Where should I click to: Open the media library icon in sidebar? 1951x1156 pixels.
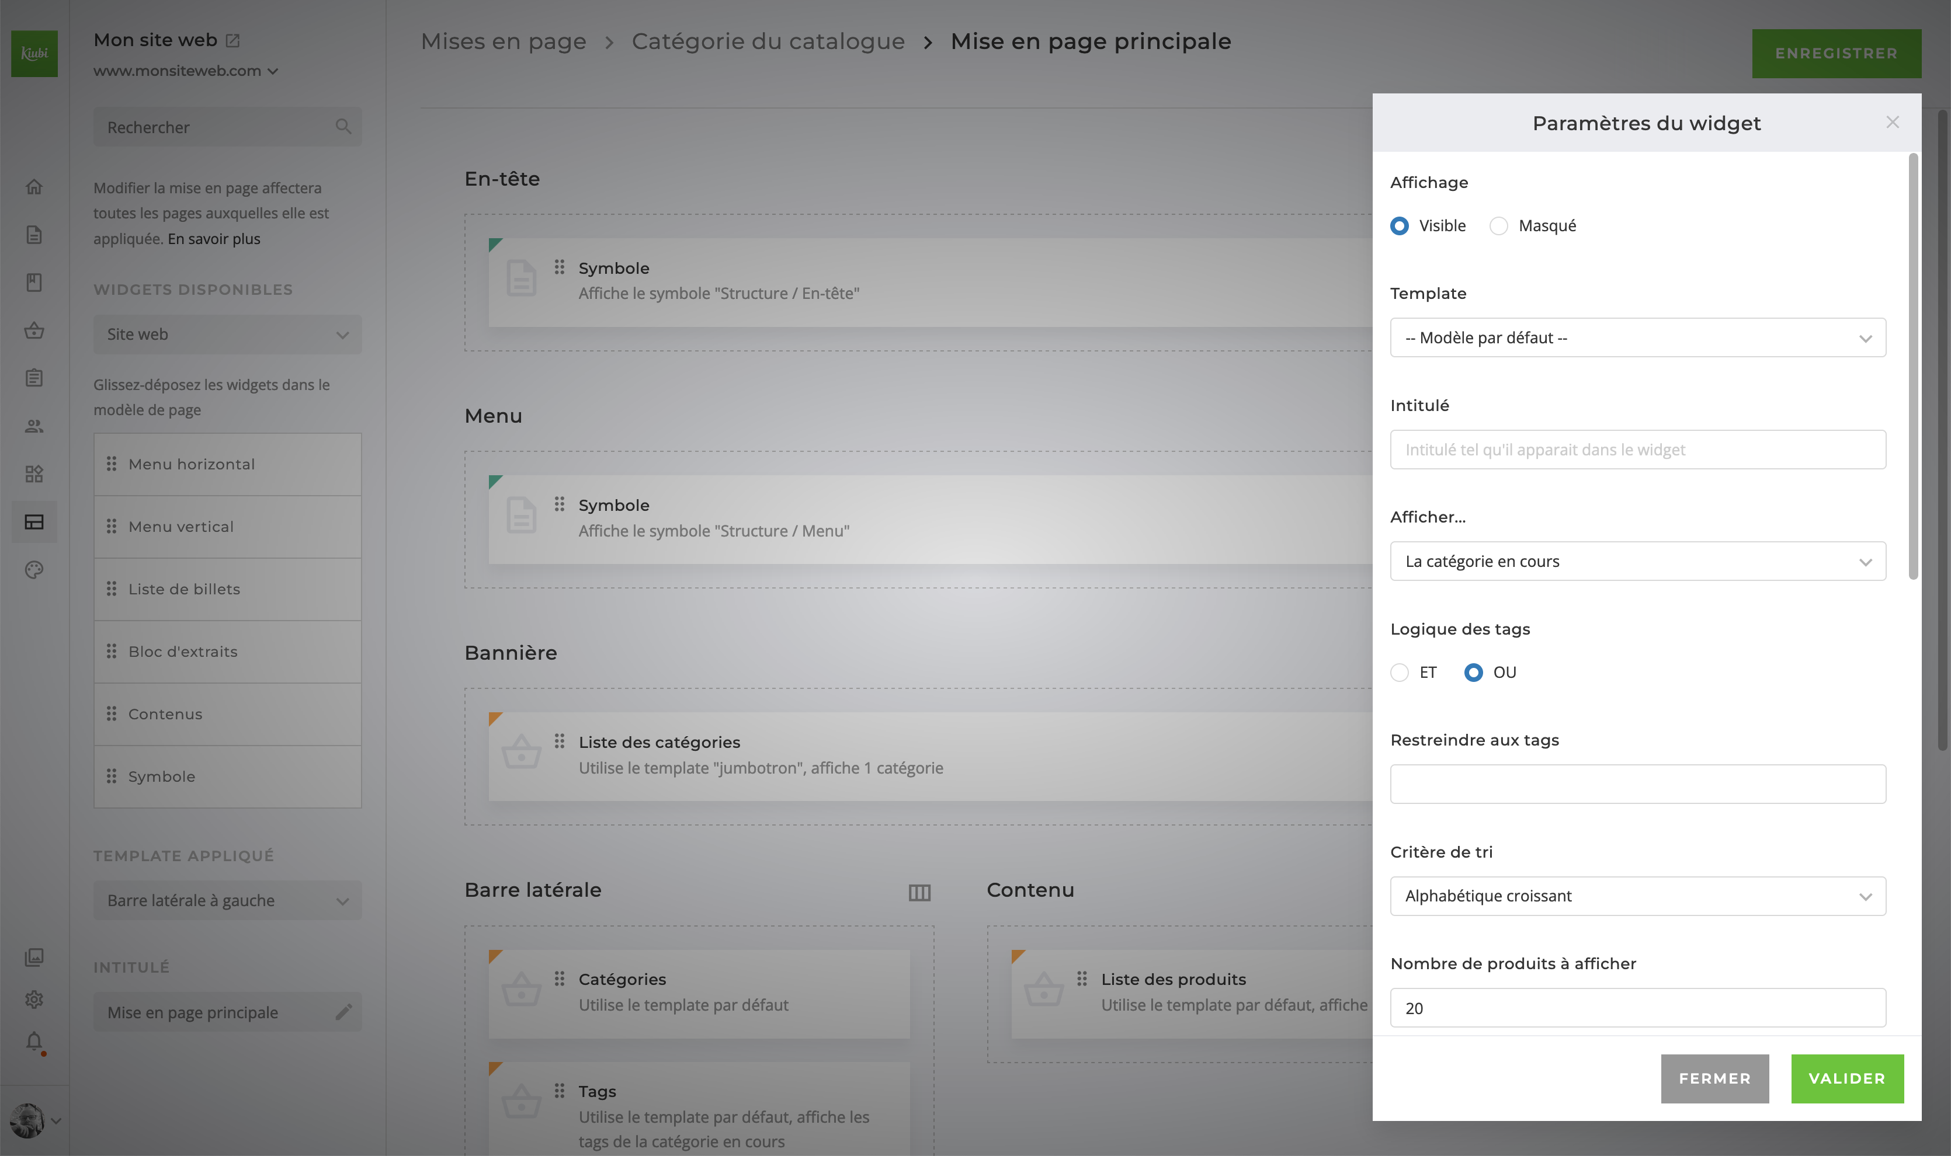pos(34,957)
